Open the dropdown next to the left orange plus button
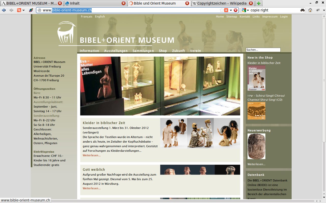326x203 pixels. point(23,10)
